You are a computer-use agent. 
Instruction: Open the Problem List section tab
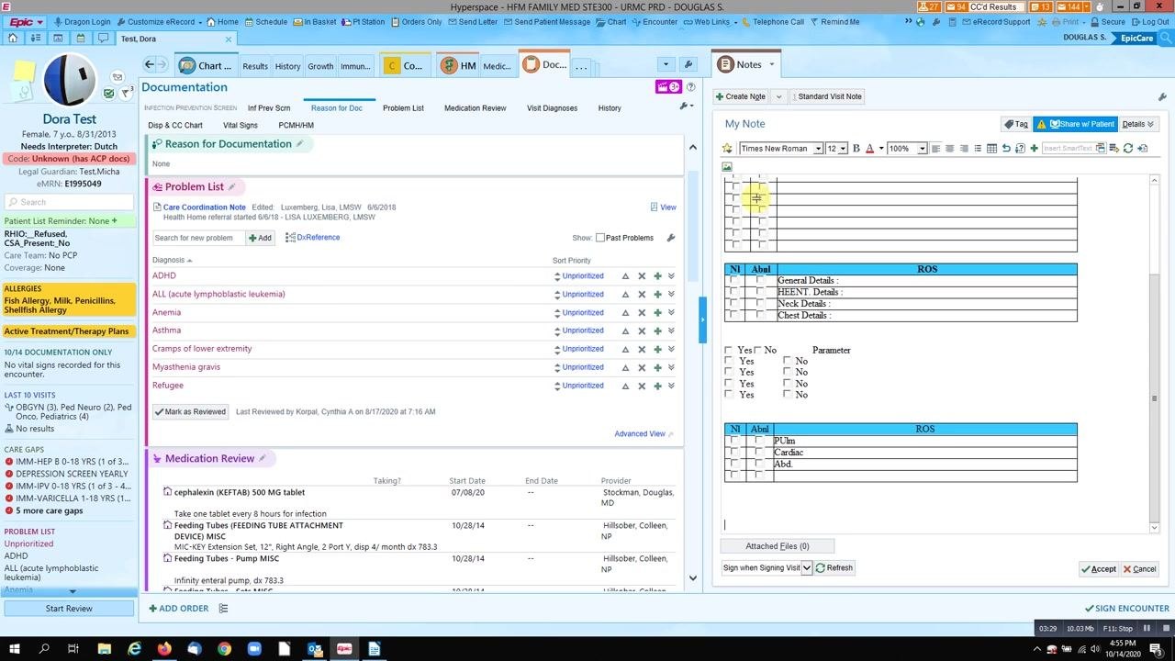pyautogui.click(x=403, y=108)
